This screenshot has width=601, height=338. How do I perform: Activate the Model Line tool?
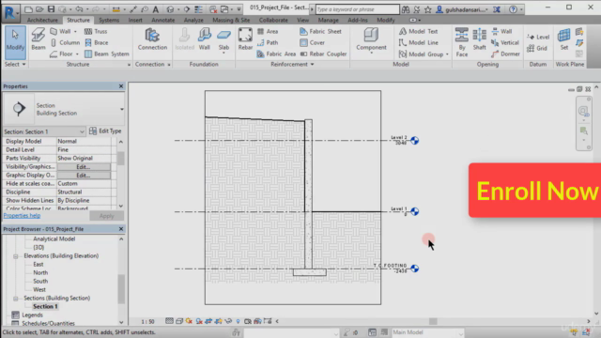coord(418,42)
